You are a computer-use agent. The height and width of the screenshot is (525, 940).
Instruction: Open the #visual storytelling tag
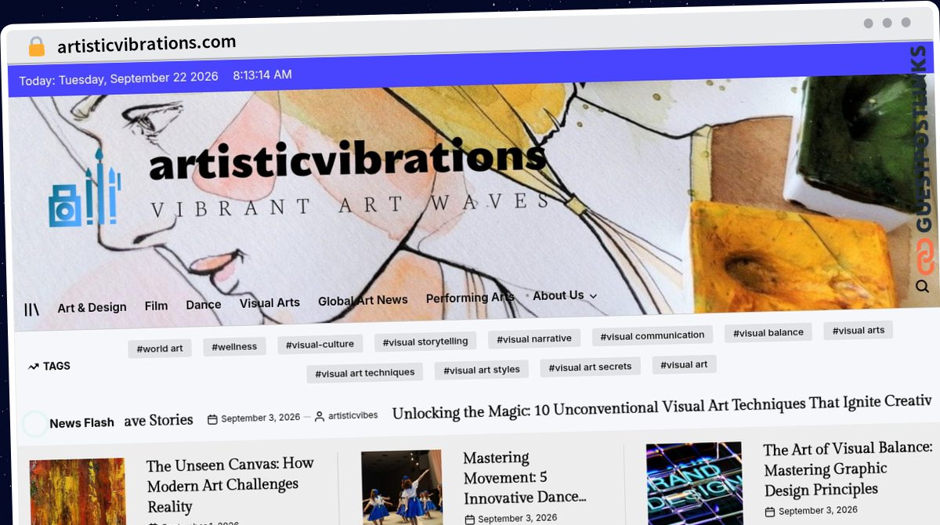[x=425, y=342]
